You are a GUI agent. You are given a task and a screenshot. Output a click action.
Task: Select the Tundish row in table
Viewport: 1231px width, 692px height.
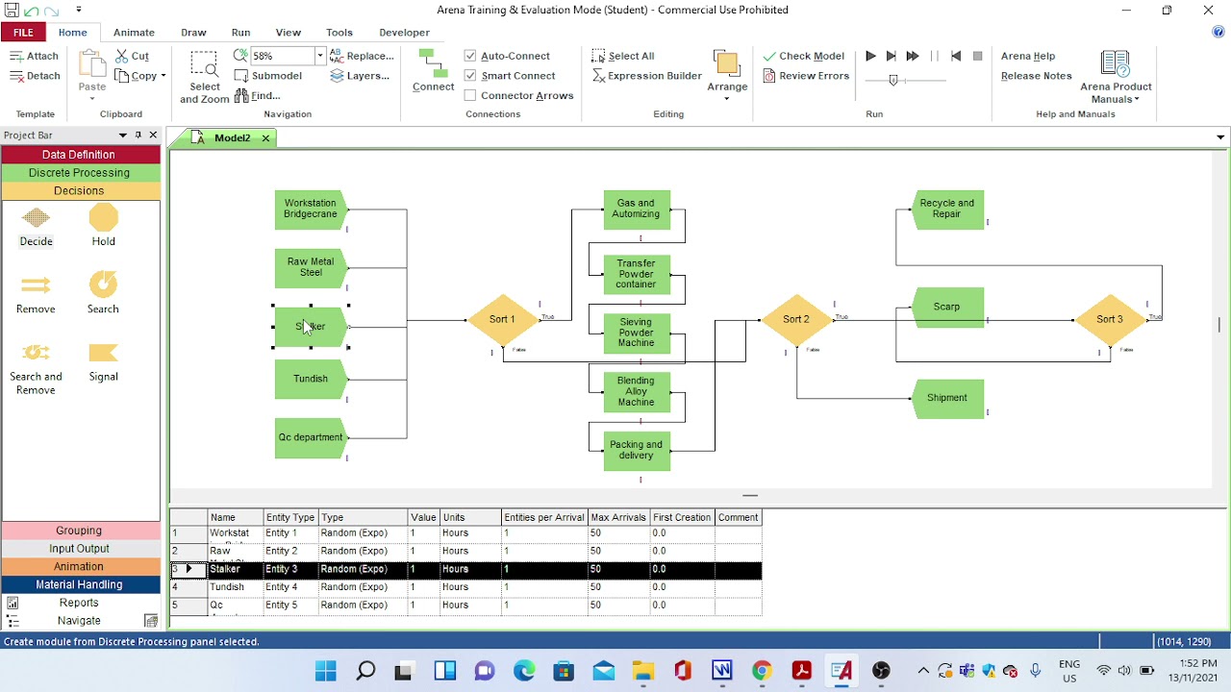466,587
